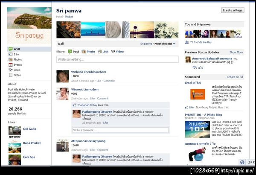
Task: Open the Most Recent wall filter dropdown
Action: point(165,44)
